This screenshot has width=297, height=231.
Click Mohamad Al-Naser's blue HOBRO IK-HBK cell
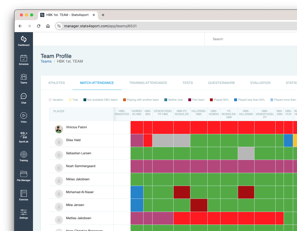click(137, 192)
